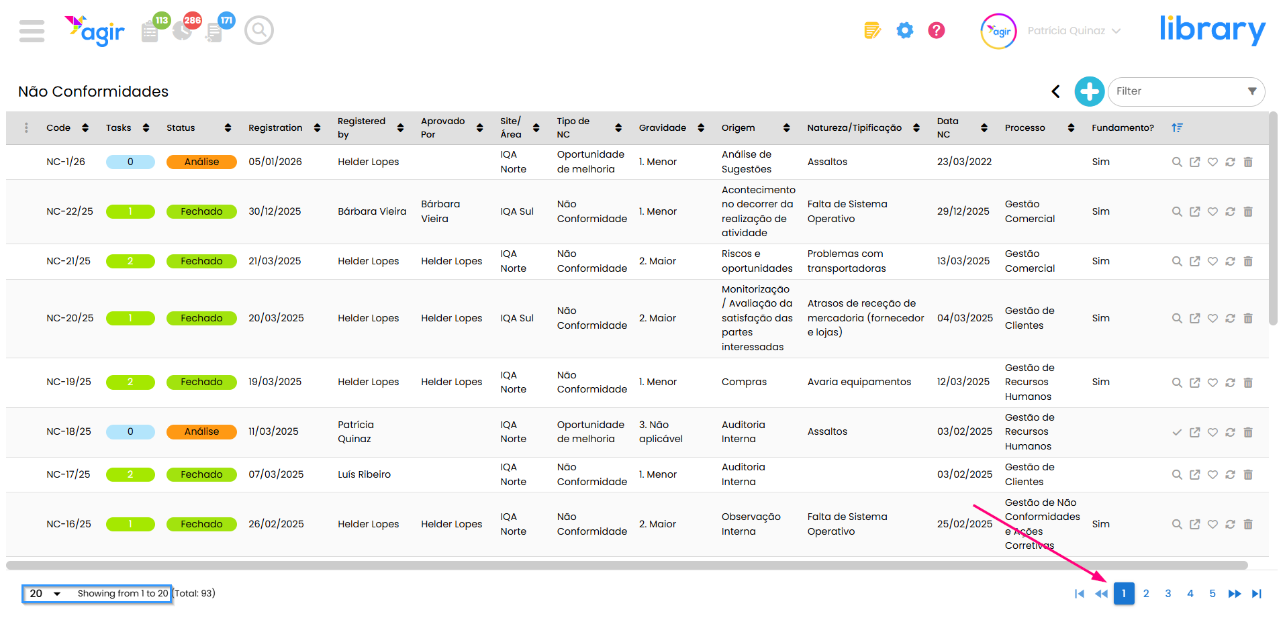Jump to the last page
1285x630 pixels.
tap(1257, 594)
